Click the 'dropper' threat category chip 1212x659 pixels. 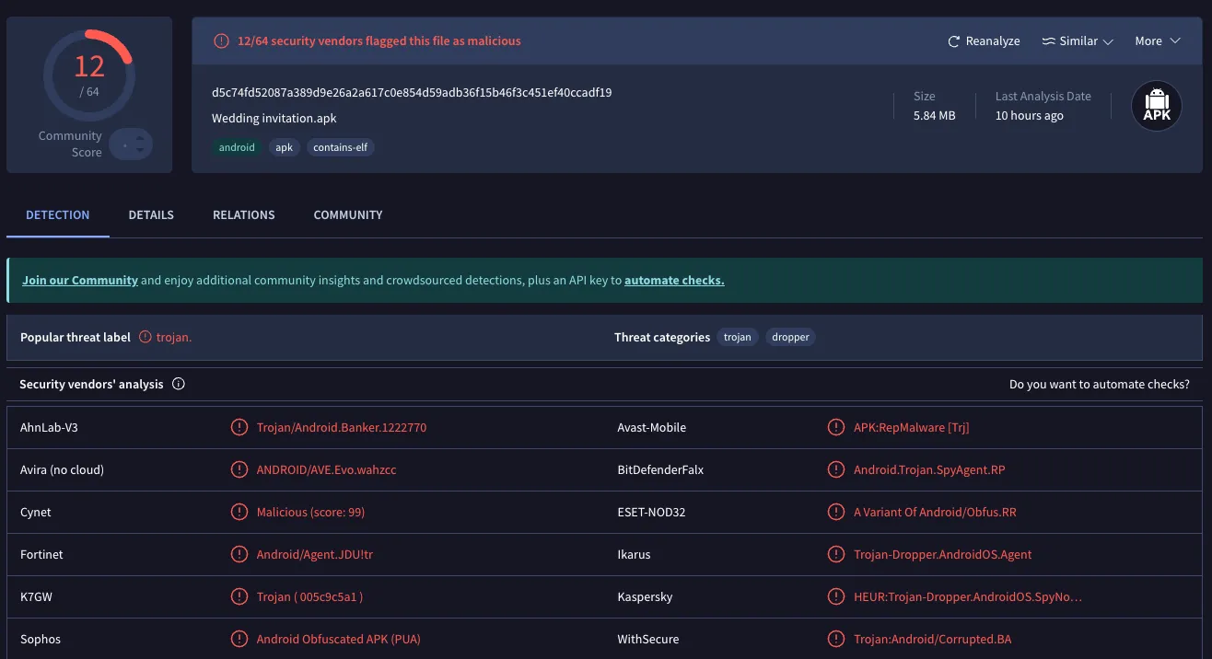coord(790,338)
